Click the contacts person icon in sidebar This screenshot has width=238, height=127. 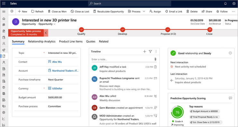pyautogui.click(x=4, y=44)
